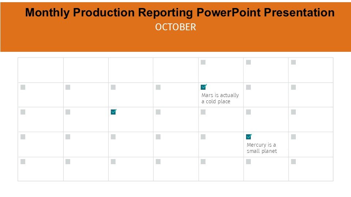Select the "Mercury is a small planet" text
Image resolution: width=351 pixels, height=197 pixels.
click(x=262, y=148)
